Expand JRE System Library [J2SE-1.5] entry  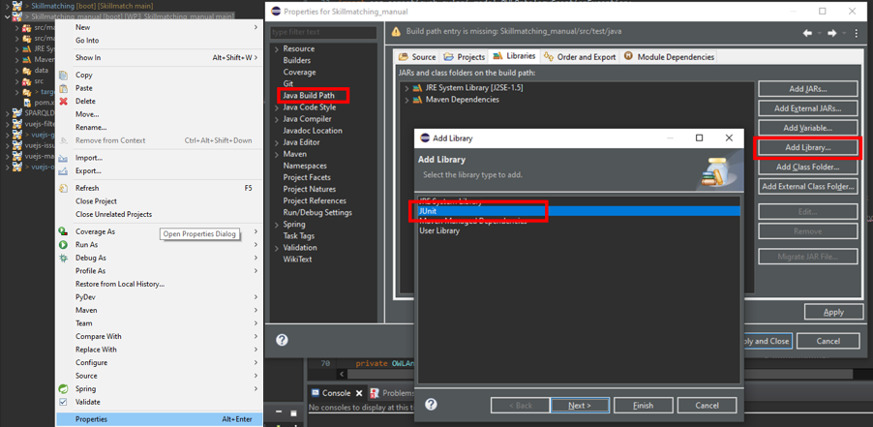point(406,88)
